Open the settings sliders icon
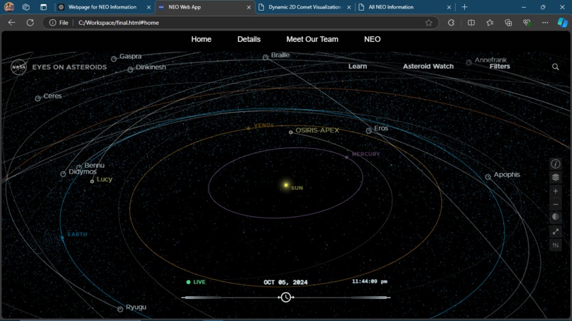Image resolution: width=572 pixels, height=321 pixels. tap(555, 245)
